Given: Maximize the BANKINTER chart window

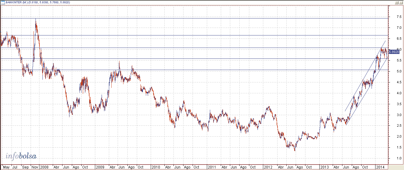Looking at the screenshot, I should (x=397, y=2).
